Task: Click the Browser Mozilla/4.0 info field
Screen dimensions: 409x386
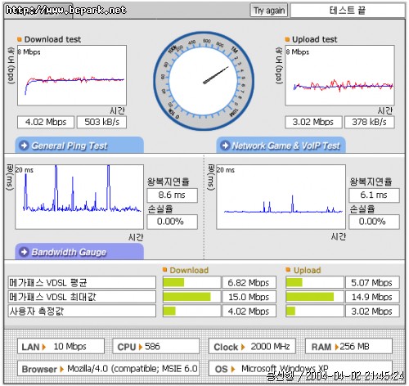Action: coord(108,369)
